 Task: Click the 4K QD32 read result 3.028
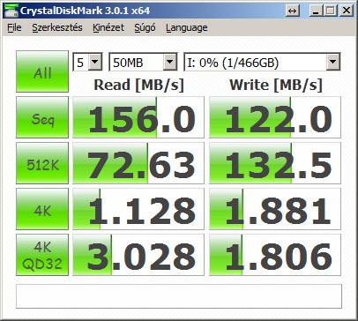pyautogui.click(x=138, y=255)
